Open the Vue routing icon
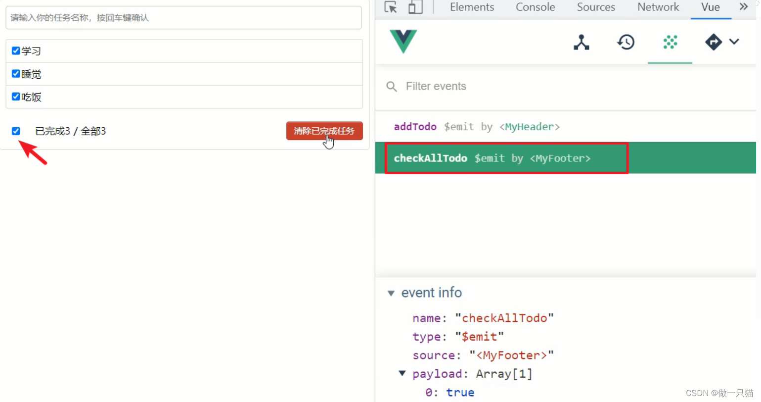The height and width of the screenshot is (402, 761). tap(714, 42)
